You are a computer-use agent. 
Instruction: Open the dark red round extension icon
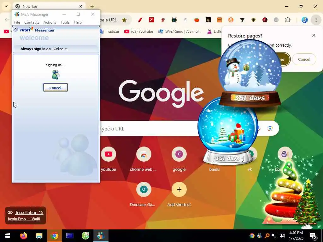[265, 20]
